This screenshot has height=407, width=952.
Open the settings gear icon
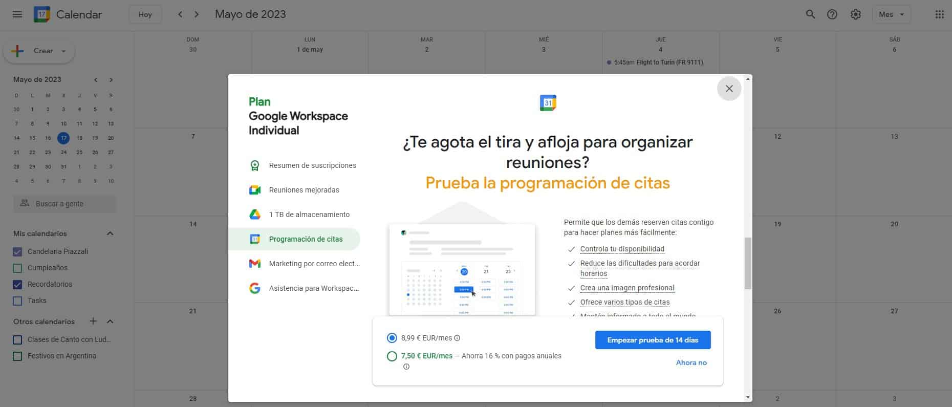point(856,14)
